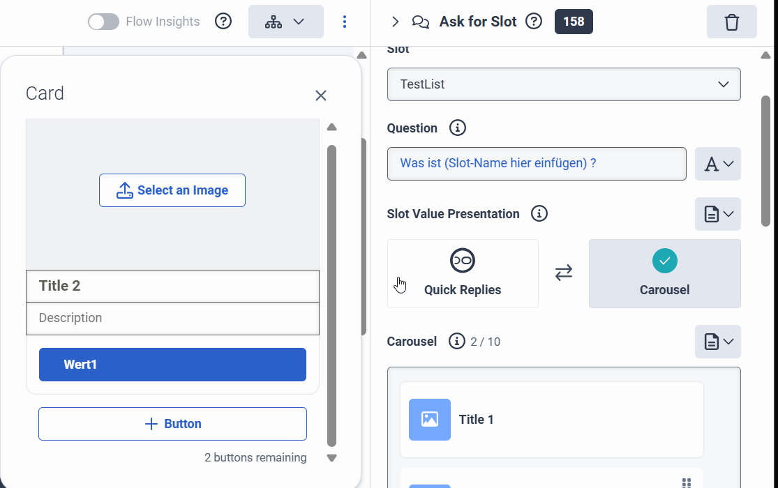
Task: Click the Ask for Slot help icon
Action: click(534, 22)
